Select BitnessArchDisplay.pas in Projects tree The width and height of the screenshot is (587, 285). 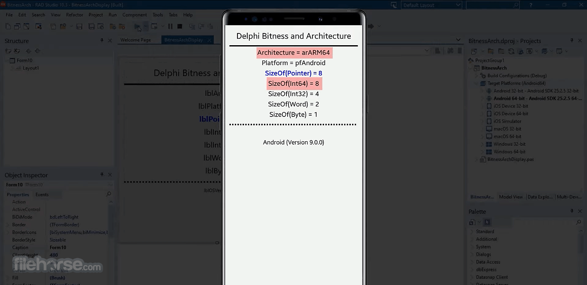(x=510, y=159)
